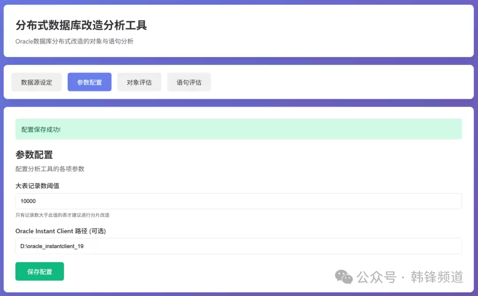The width and height of the screenshot is (478, 296).
Task: Click the 保存配置 button
Action: [40, 271]
